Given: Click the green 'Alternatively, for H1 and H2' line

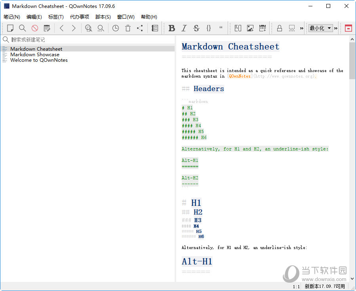Looking at the screenshot, I should pos(255,149).
